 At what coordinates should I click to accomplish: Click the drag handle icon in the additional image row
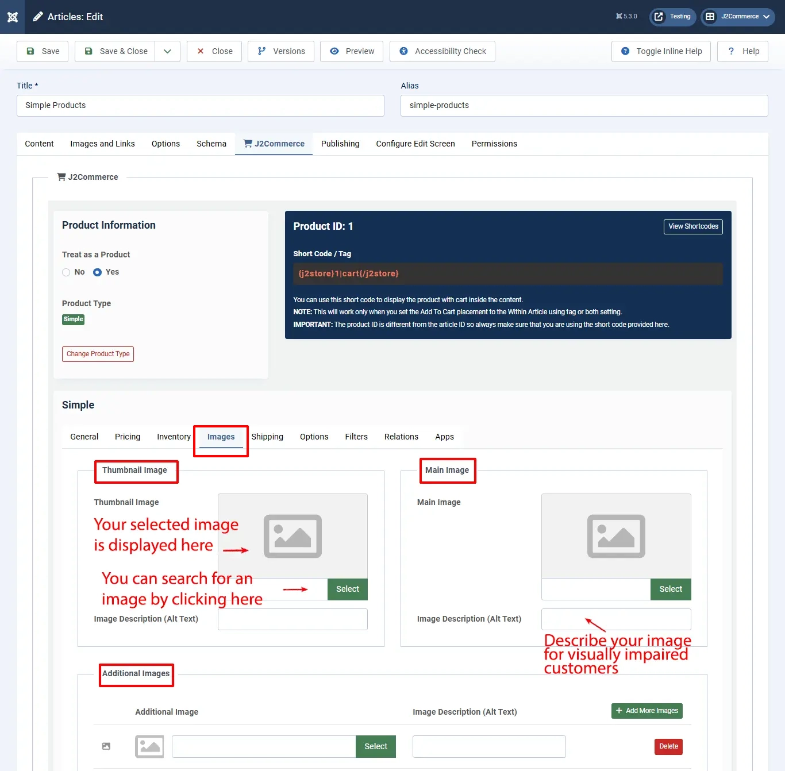tap(106, 746)
